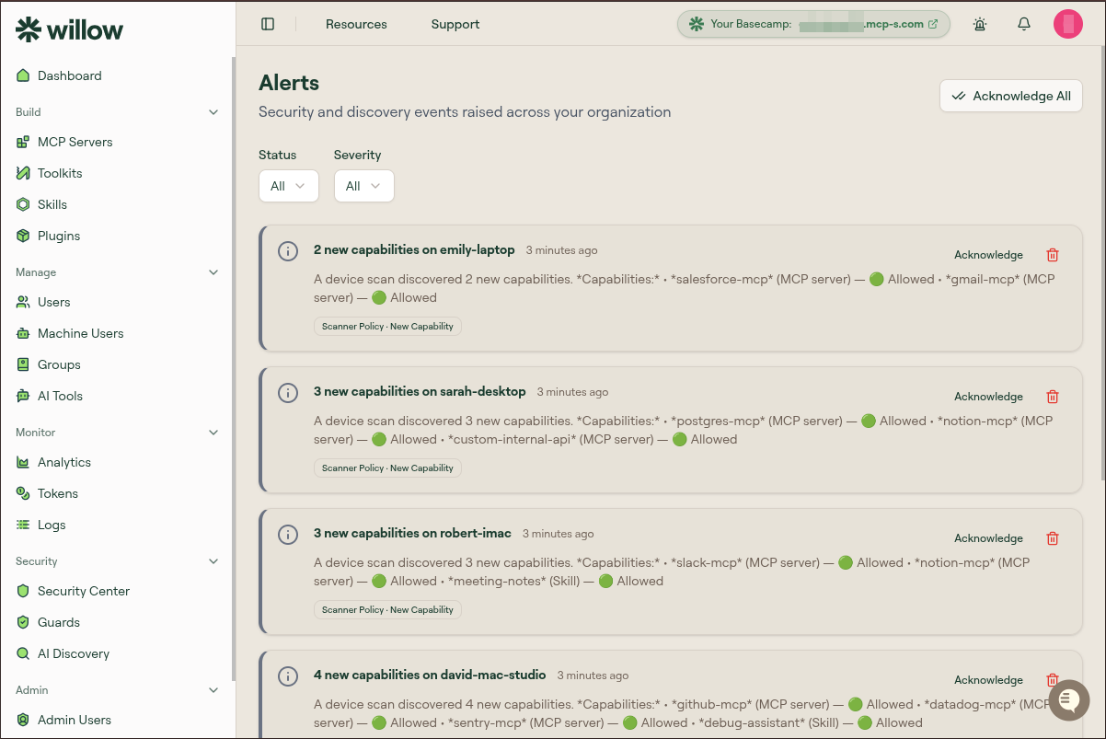Click Acknowledge All button

(1010, 96)
